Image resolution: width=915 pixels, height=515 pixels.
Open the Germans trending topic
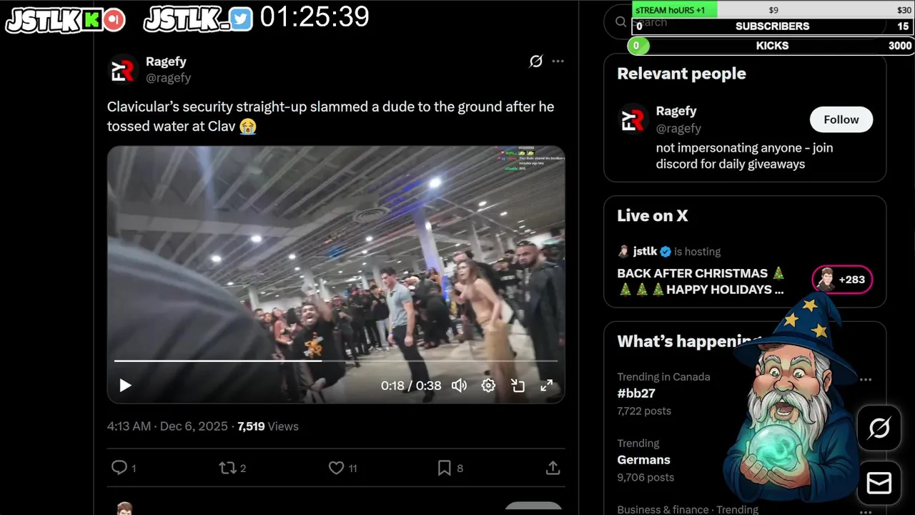pos(644,460)
